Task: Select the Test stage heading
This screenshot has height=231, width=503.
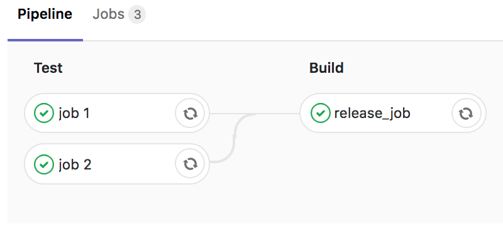Action: [x=48, y=68]
